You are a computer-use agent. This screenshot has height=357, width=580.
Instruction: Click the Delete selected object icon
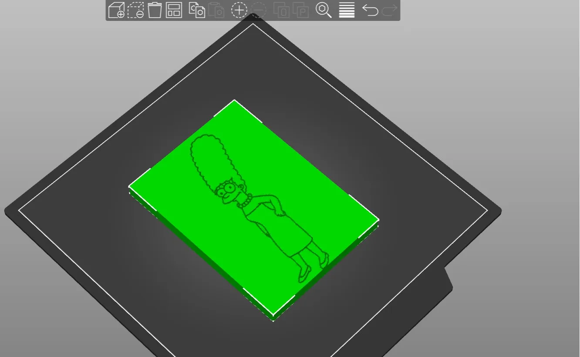[x=135, y=10]
